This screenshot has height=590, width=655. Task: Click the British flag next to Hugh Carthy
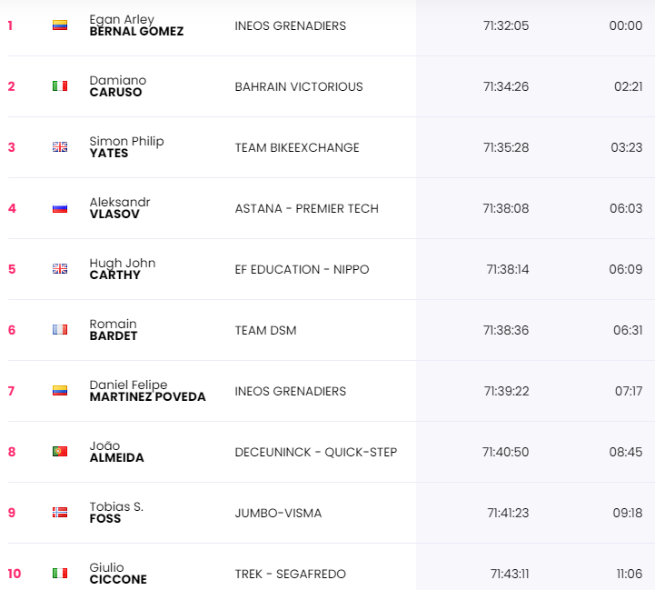pos(60,269)
